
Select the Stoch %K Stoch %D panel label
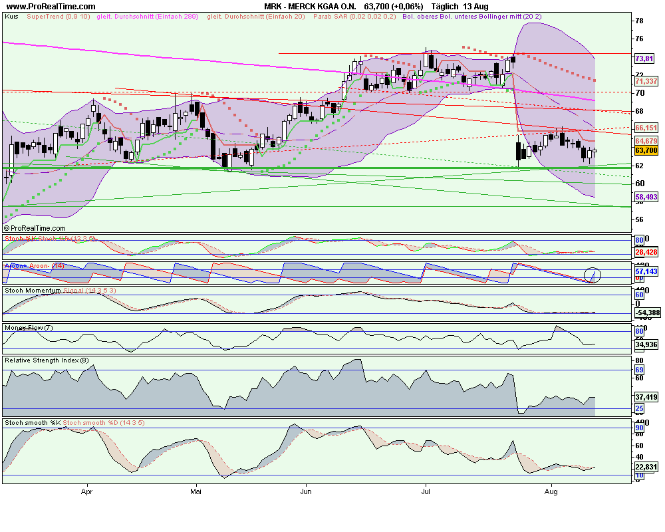coord(51,239)
